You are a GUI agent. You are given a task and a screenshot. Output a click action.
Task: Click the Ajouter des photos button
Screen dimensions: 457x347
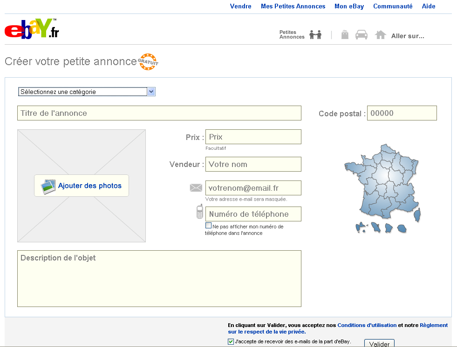click(82, 186)
